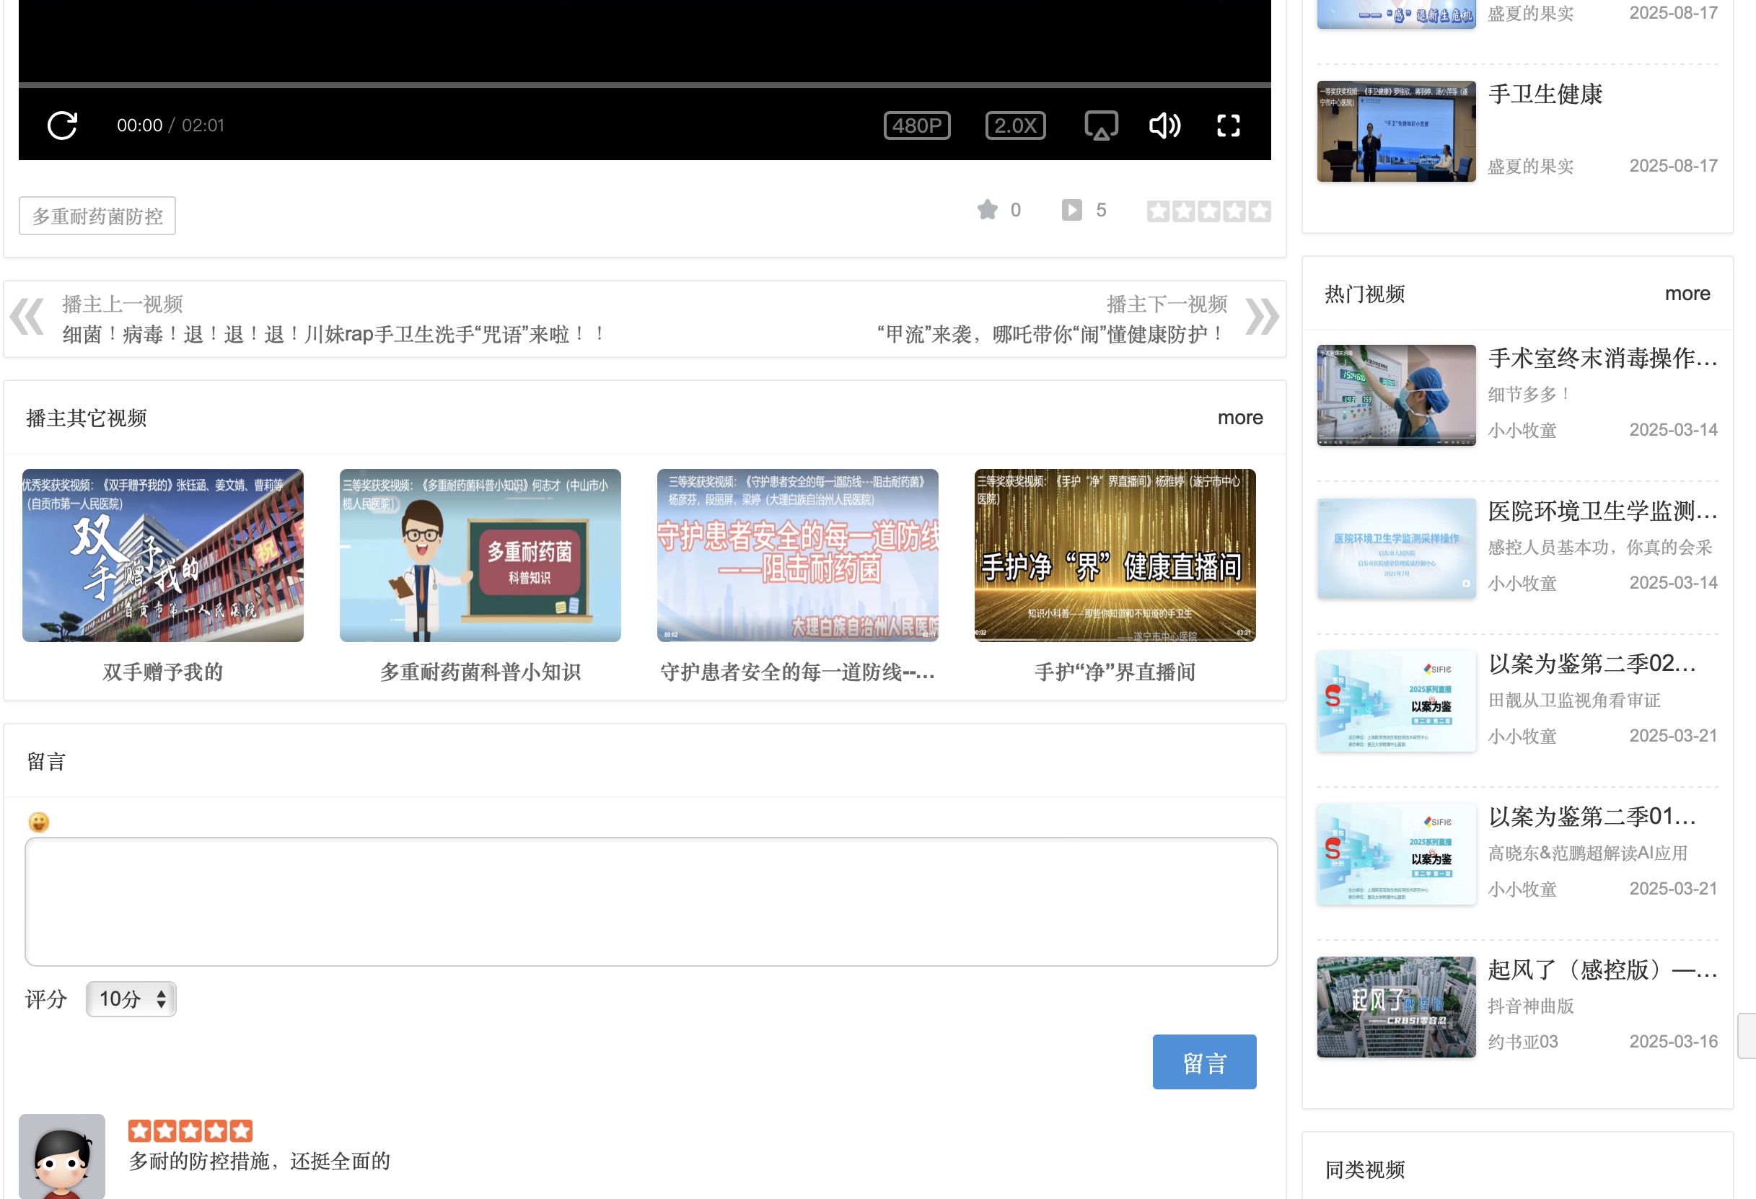Click more in 播主其它视频 section

pyautogui.click(x=1239, y=418)
